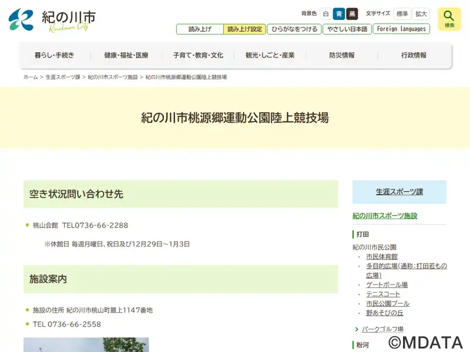Open the search magnifier icon
Screen dimensions: 470x352
coord(449,19)
